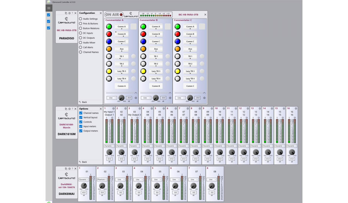Click the 43.0 dB gain field
The width and height of the screenshot is (348, 203).
[84, 192]
